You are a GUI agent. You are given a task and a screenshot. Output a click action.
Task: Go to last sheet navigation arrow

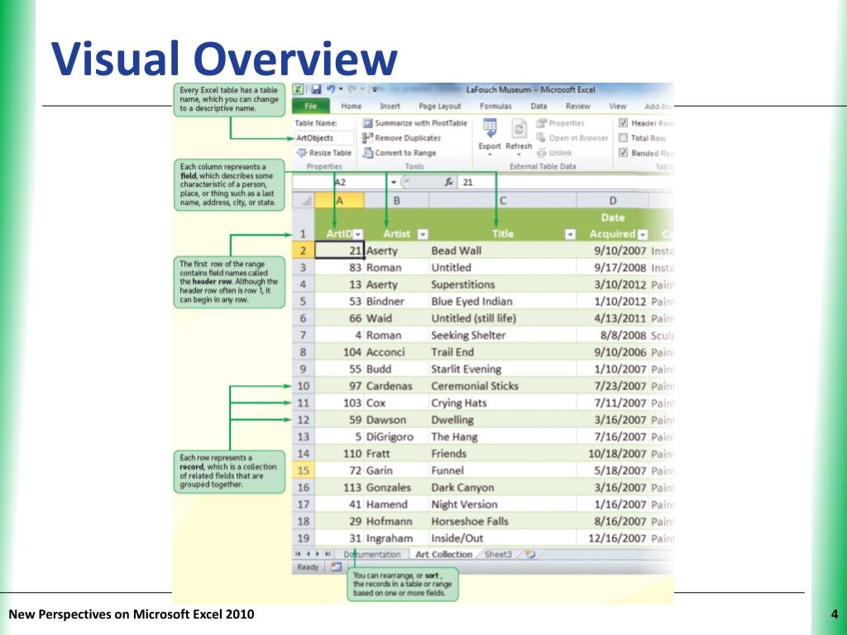click(328, 554)
